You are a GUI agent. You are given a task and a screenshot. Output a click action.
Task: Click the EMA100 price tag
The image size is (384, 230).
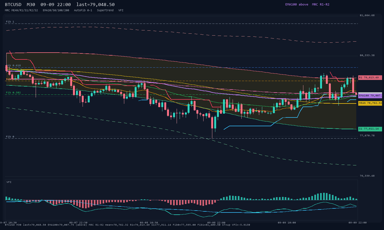click(x=370, y=96)
